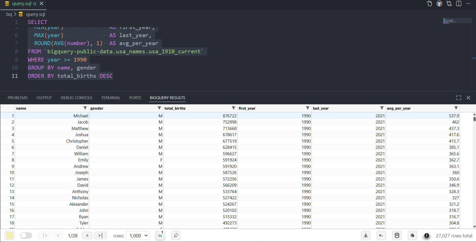Go to next results page
476x242 pixels.
[87, 236]
